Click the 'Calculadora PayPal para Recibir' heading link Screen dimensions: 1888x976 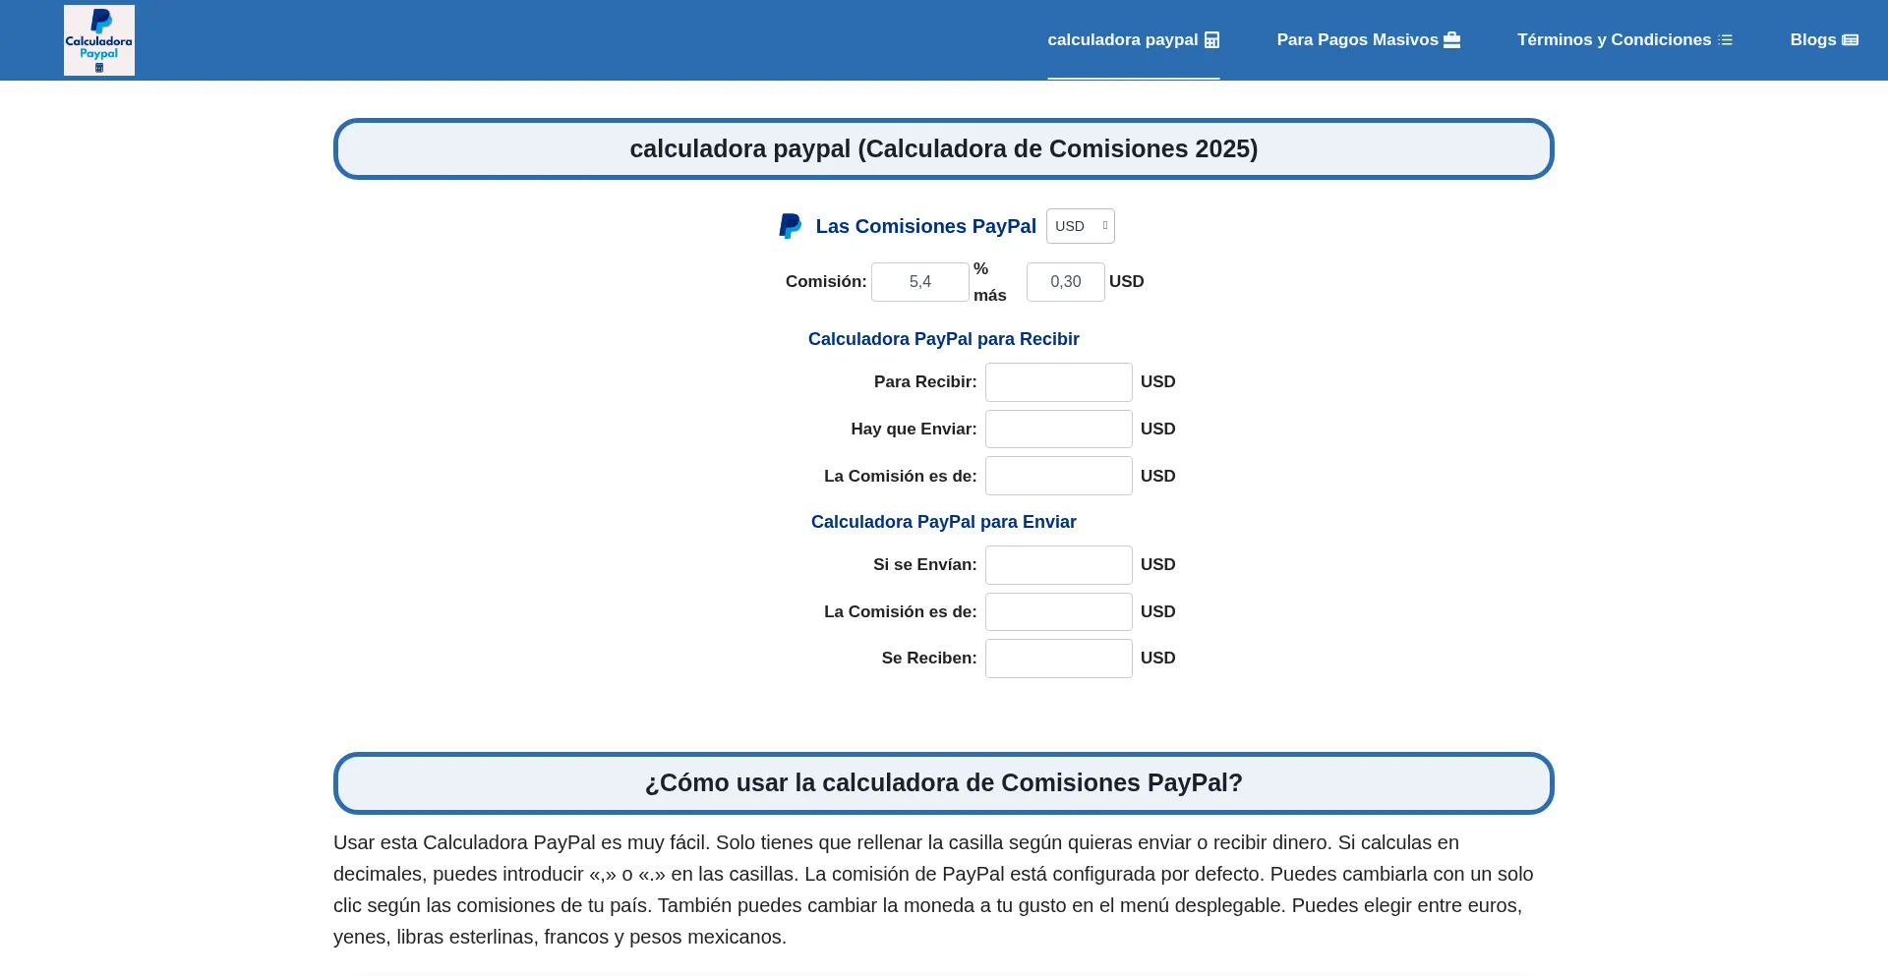tap(943, 338)
